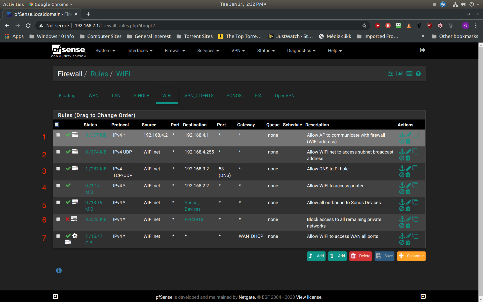Check the box for RFC1918 block rule
The width and height of the screenshot is (483, 302).
[x=58, y=219]
